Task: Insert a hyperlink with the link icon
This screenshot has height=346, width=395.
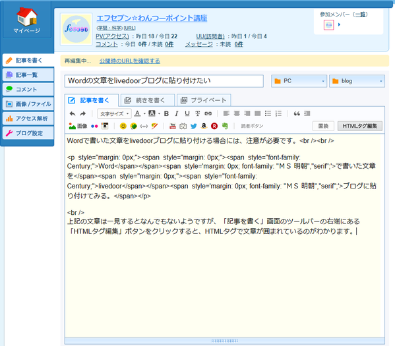Action: point(208,113)
